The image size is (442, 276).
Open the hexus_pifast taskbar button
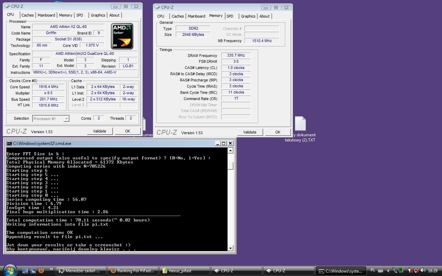coord(185,271)
